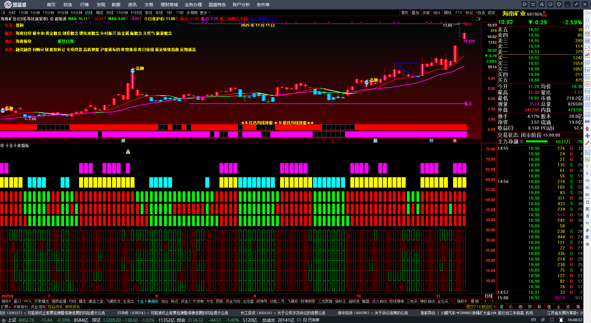Click the +自选 button
This screenshot has width=591, height=323.
480,13
